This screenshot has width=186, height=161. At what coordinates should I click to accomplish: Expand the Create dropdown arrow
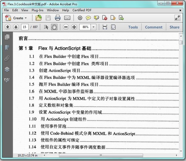coord(26,18)
